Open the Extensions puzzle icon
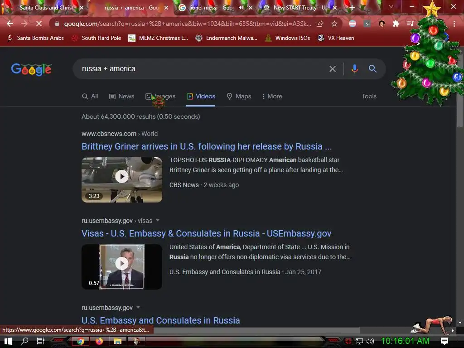The height and width of the screenshot is (348, 464). click(396, 24)
